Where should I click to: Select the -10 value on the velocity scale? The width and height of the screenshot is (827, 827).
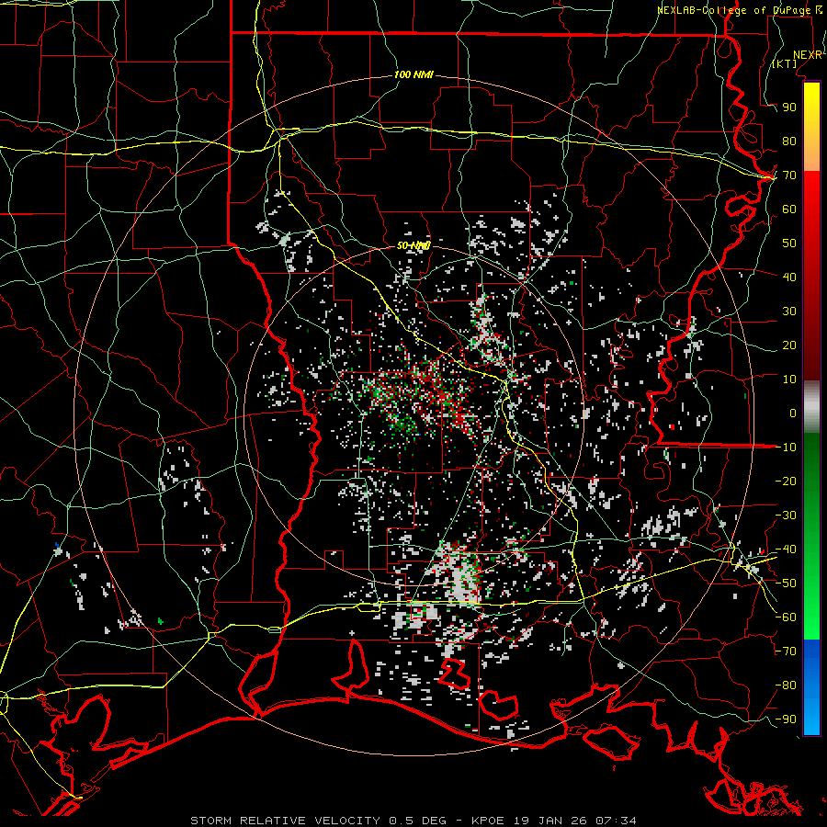tap(786, 447)
